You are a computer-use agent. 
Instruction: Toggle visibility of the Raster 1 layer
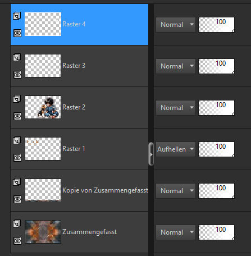(17, 158)
